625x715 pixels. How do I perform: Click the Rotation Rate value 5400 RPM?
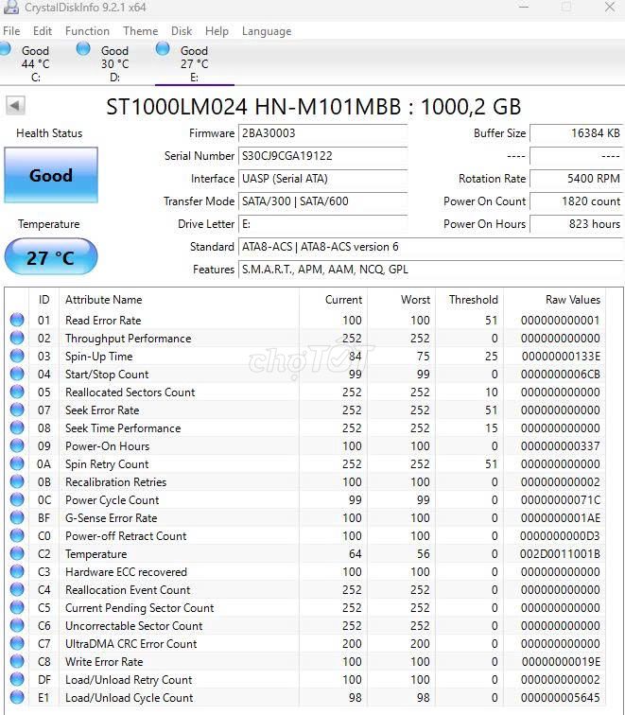coord(576,179)
